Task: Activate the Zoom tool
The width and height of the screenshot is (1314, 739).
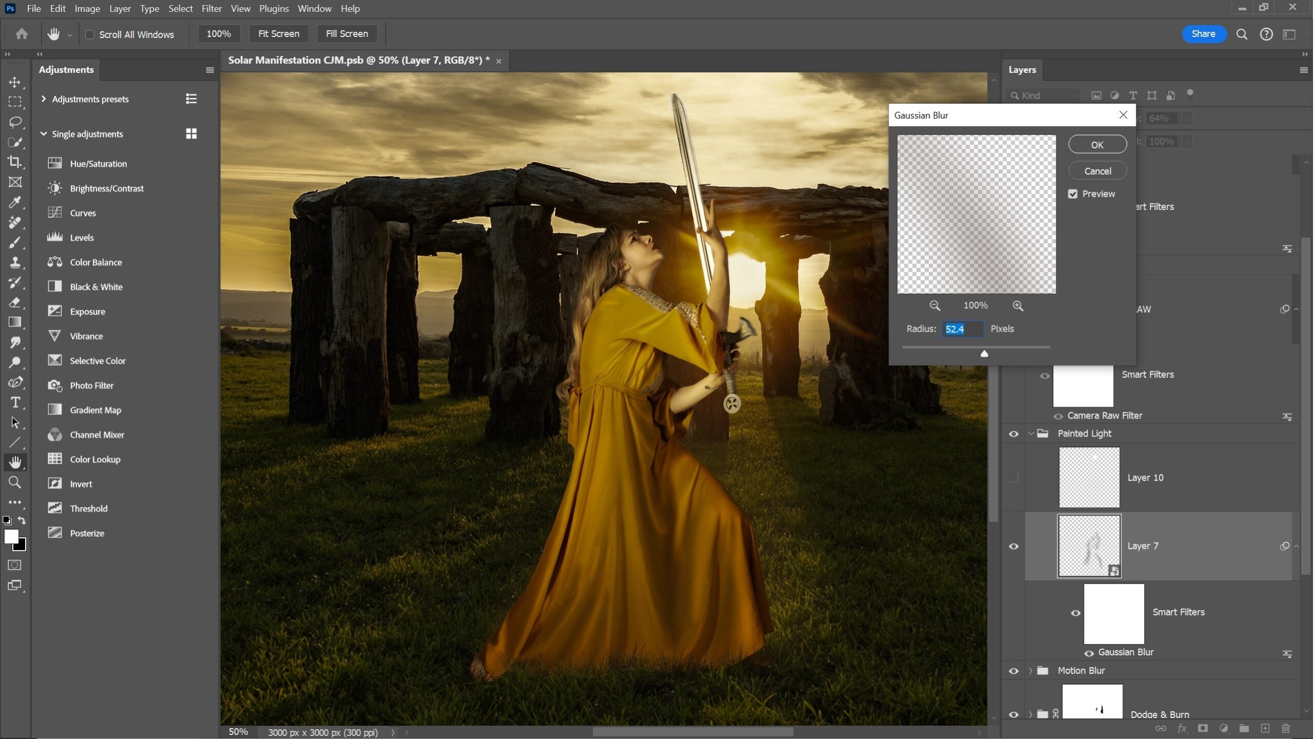Action: pyautogui.click(x=15, y=482)
